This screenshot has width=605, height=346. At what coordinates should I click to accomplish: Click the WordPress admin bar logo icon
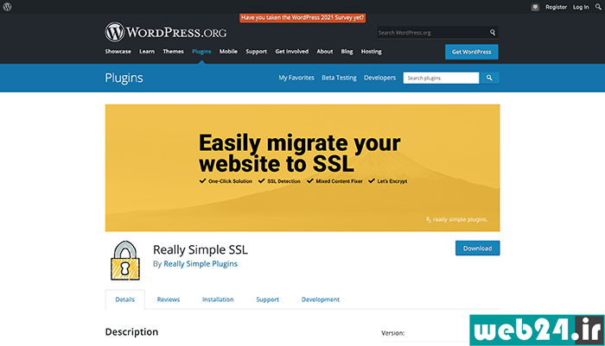pos(7,7)
